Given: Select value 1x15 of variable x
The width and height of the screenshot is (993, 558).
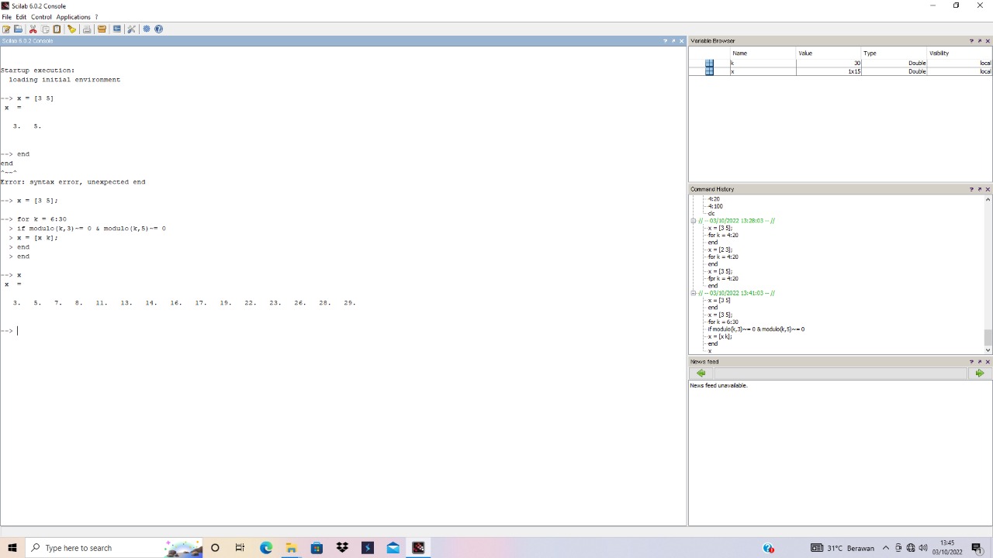Looking at the screenshot, I should tap(829, 71).
